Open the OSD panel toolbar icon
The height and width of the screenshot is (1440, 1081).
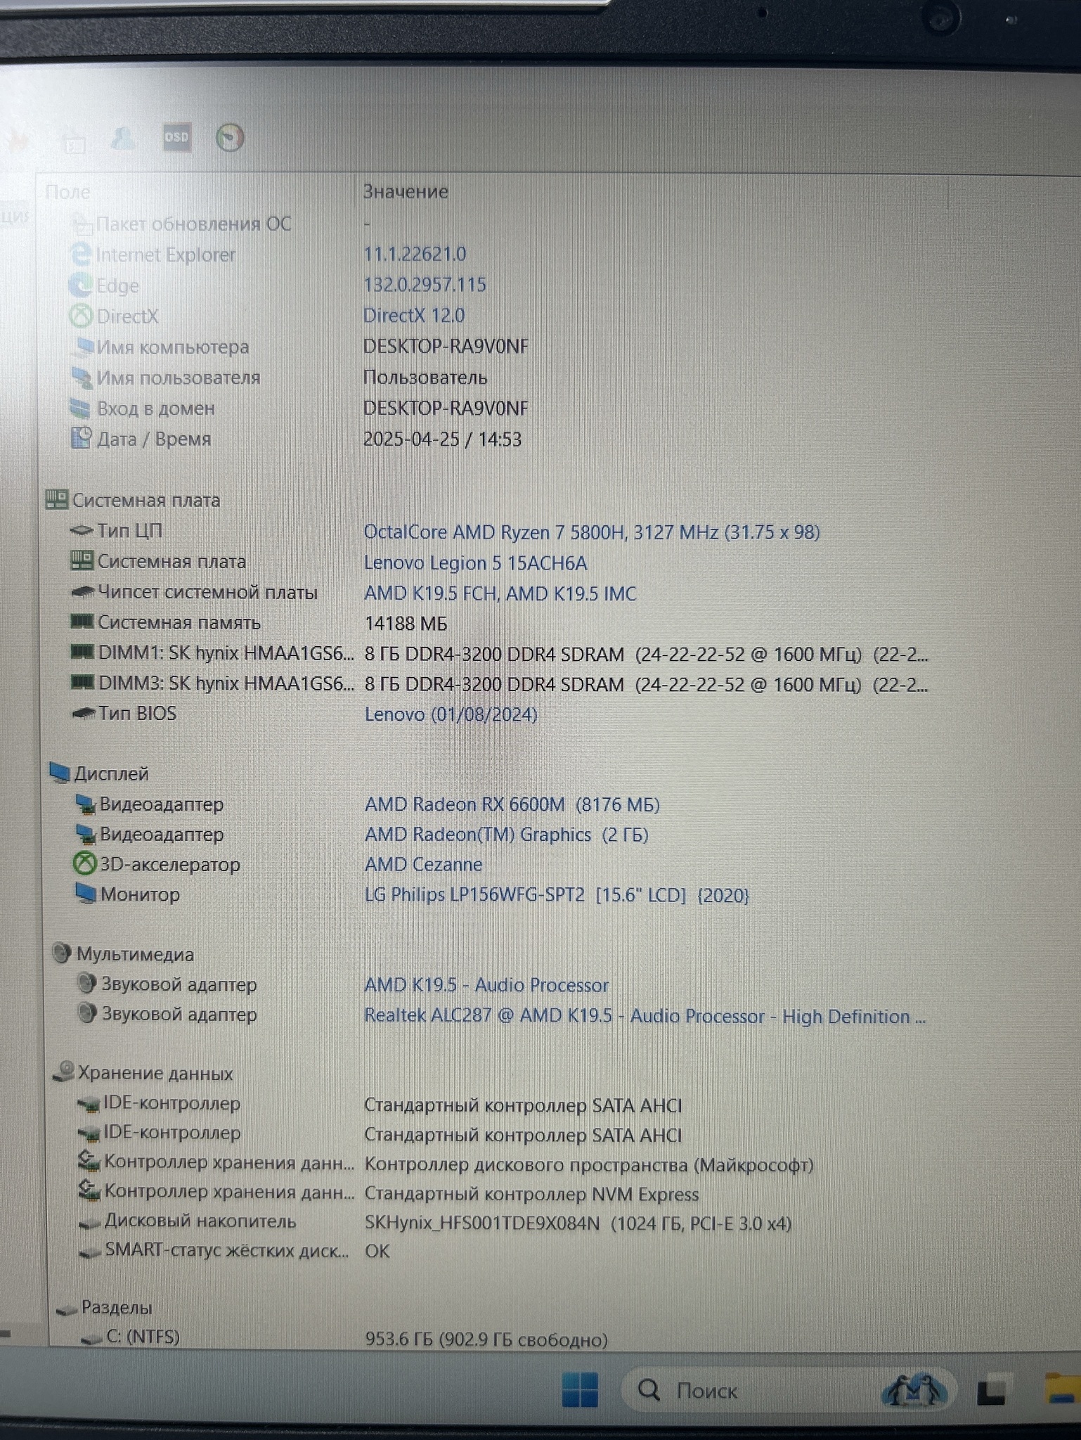point(176,137)
